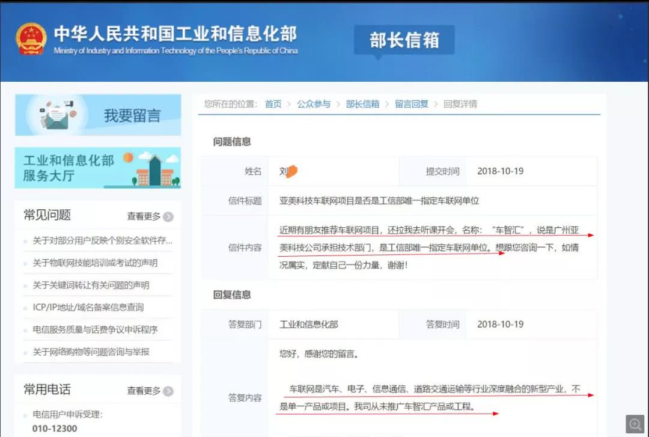Image resolution: width=649 pixels, height=437 pixels.
Task: Click 工业和信息化部 reply department value
Action: (308, 325)
